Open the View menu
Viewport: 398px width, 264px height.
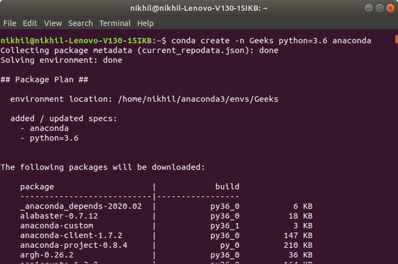[53, 24]
